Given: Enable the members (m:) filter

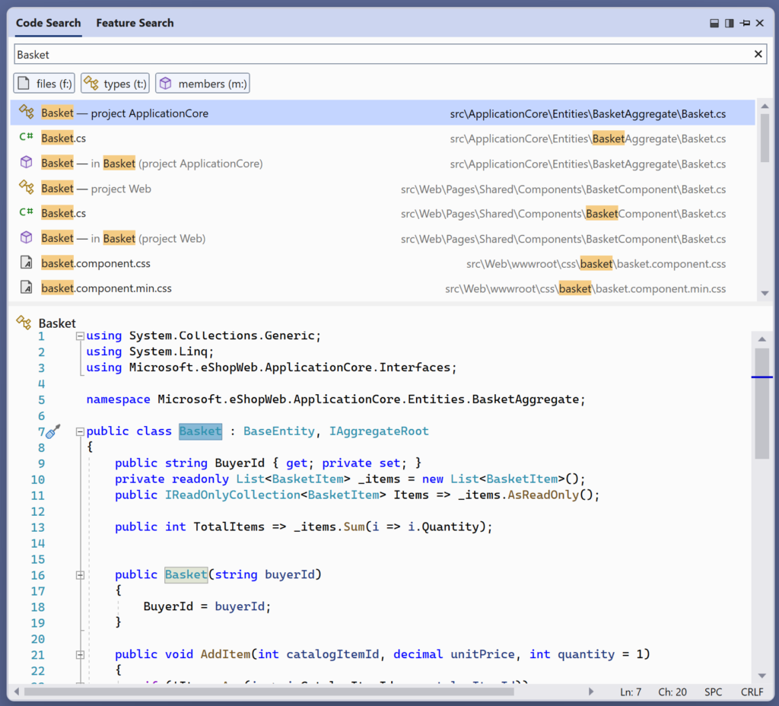Looking at the screenshot, I should 202,83.
